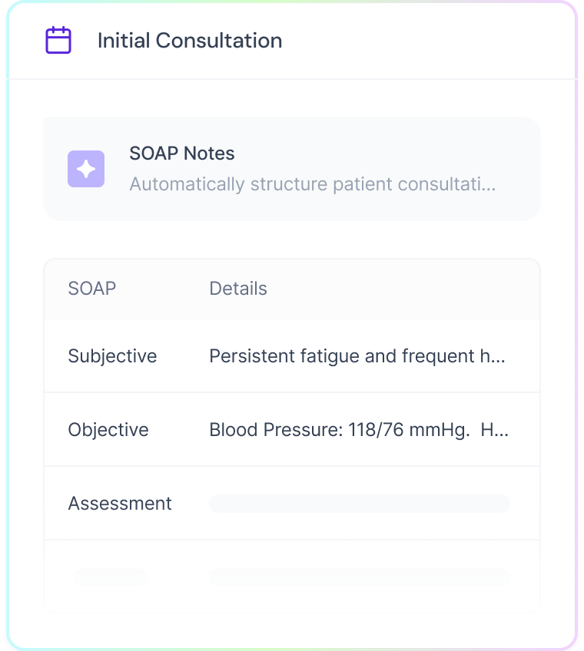The height and width of the screenshot is (651, 584).
Task: Click the purple sparkle icon beside SOAP Notes
Action: [x=86, y=169]
